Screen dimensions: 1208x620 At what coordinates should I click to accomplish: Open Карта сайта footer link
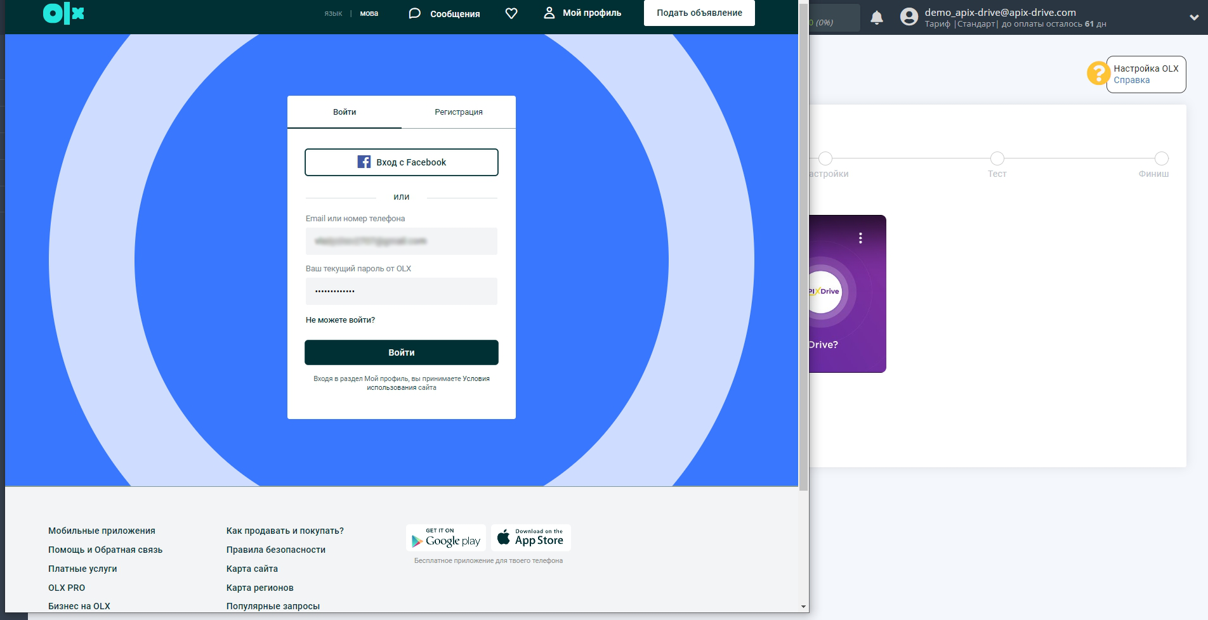(x=252, y=569)
